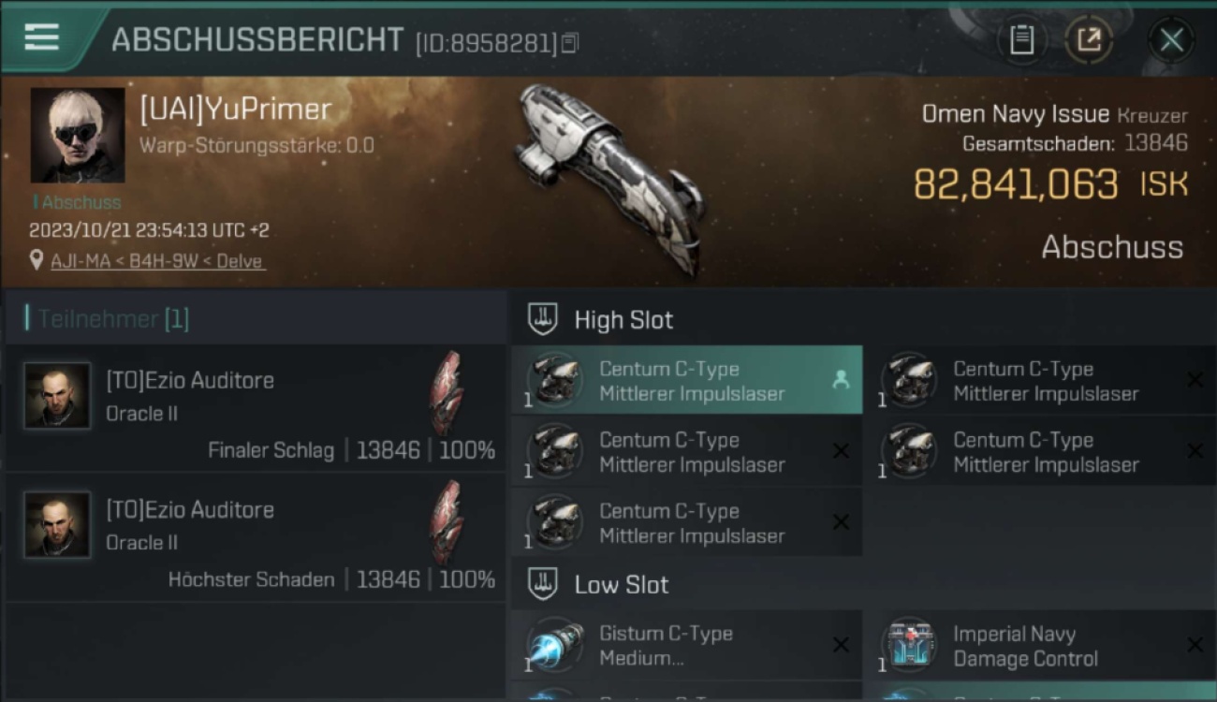Select the highlighted Centum C-Type Impulslaser

pyautogui.click(x=686, y=380)
